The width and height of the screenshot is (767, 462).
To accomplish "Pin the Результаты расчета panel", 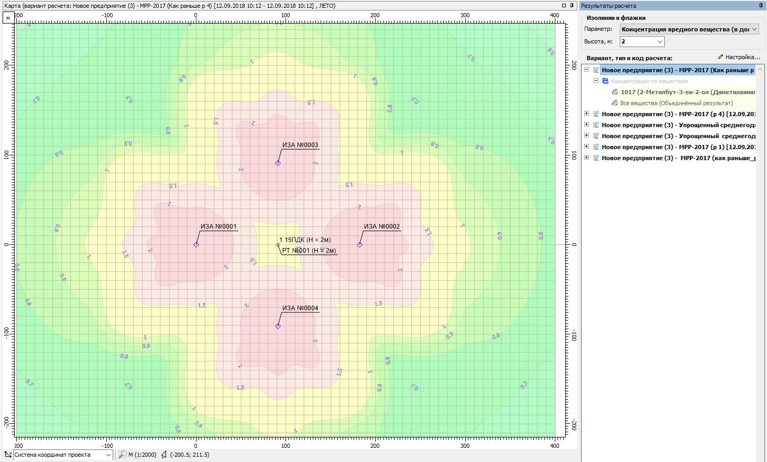I will click(x=761, y=6).
